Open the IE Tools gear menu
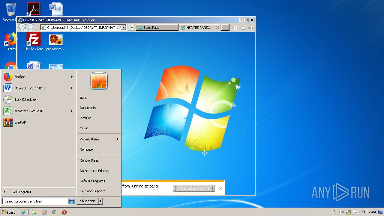This screenshot has width=384, height=216. [250, 28]
